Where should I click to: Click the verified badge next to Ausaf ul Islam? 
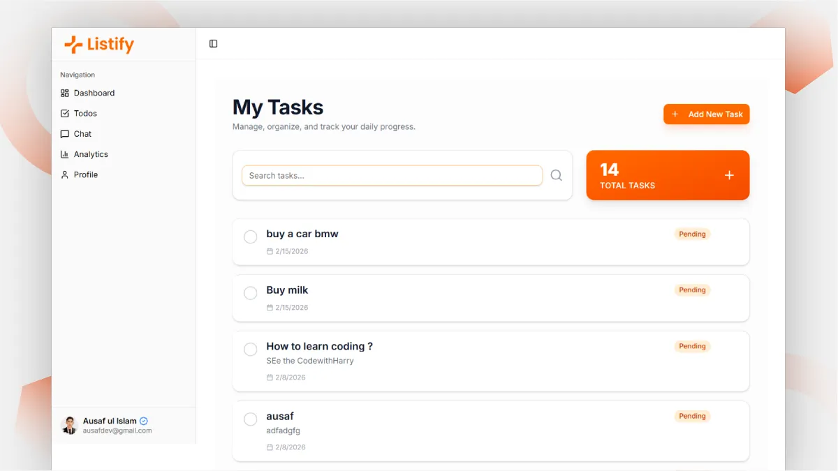pyautogui.click(x=144, y=421)
